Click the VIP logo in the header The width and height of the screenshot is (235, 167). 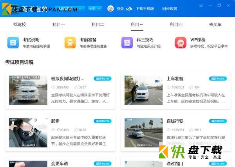(129, 9)
